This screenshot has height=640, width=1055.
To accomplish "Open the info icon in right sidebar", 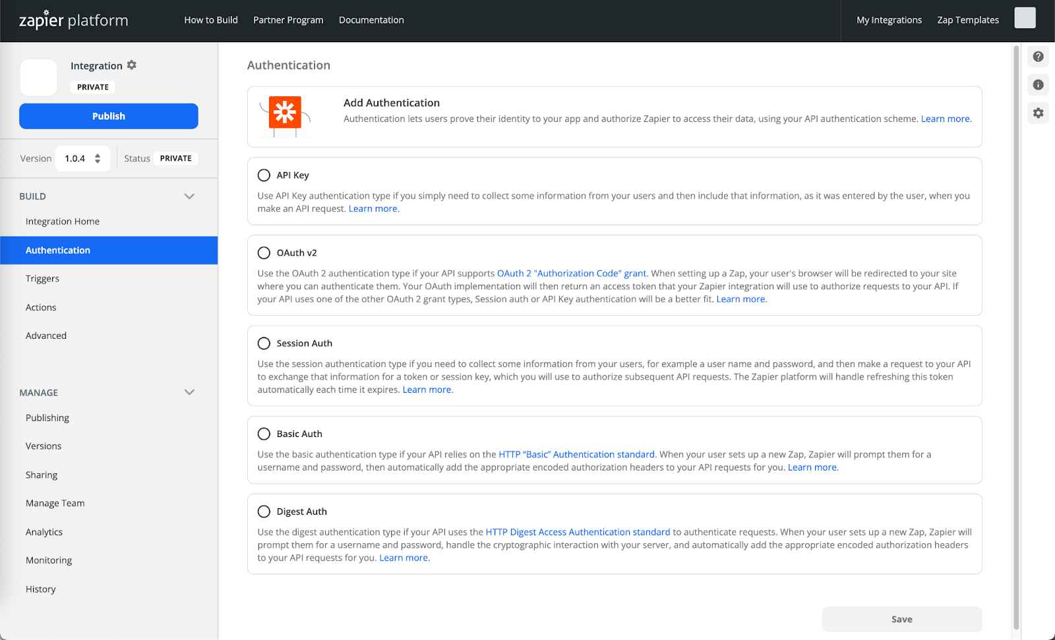I will coord(1038,85).
